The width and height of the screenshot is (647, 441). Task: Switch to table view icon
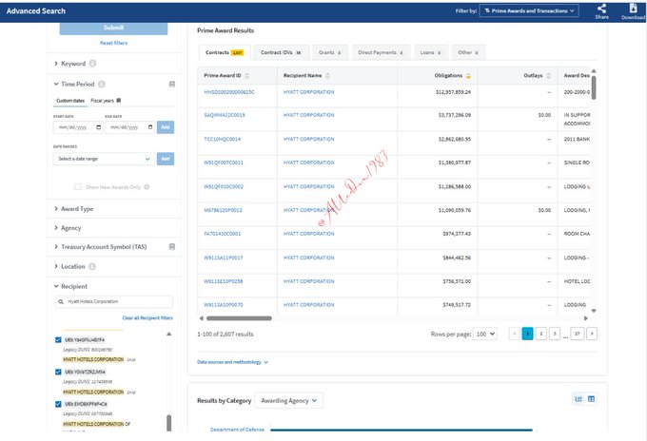pos(591,398)
